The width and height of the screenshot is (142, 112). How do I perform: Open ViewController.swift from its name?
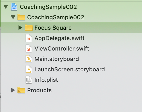click(x=62, y=48)
